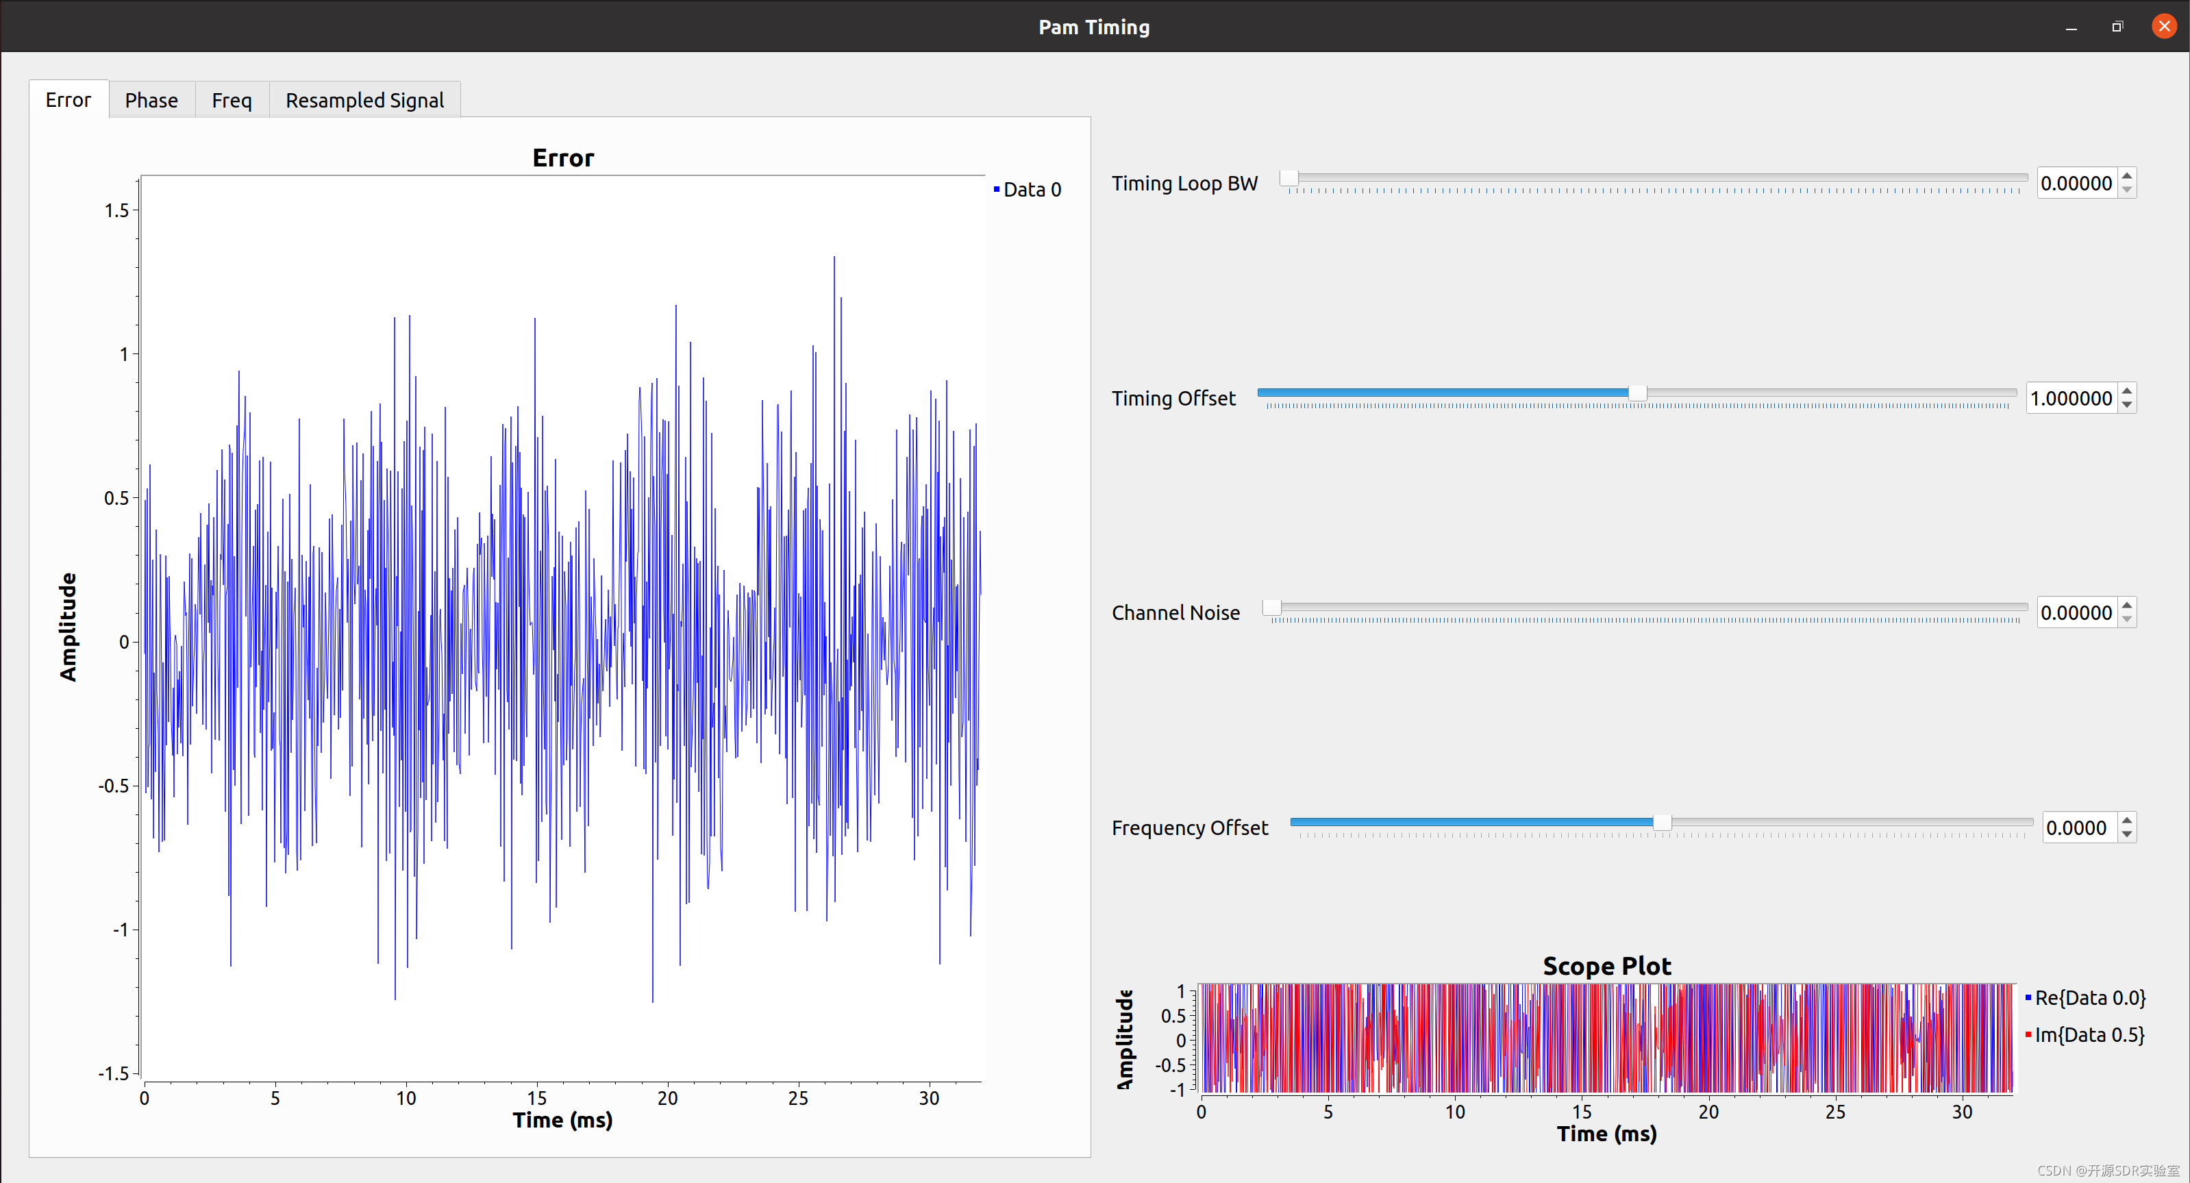This screenshot has height=1183, width=2190.
Task: Toggle Re{Data 0.0} legend entry
Action: coord(2089,998)
